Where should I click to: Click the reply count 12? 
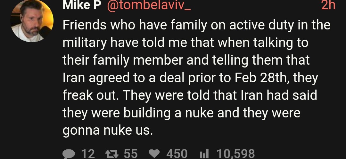coord(87,154)
